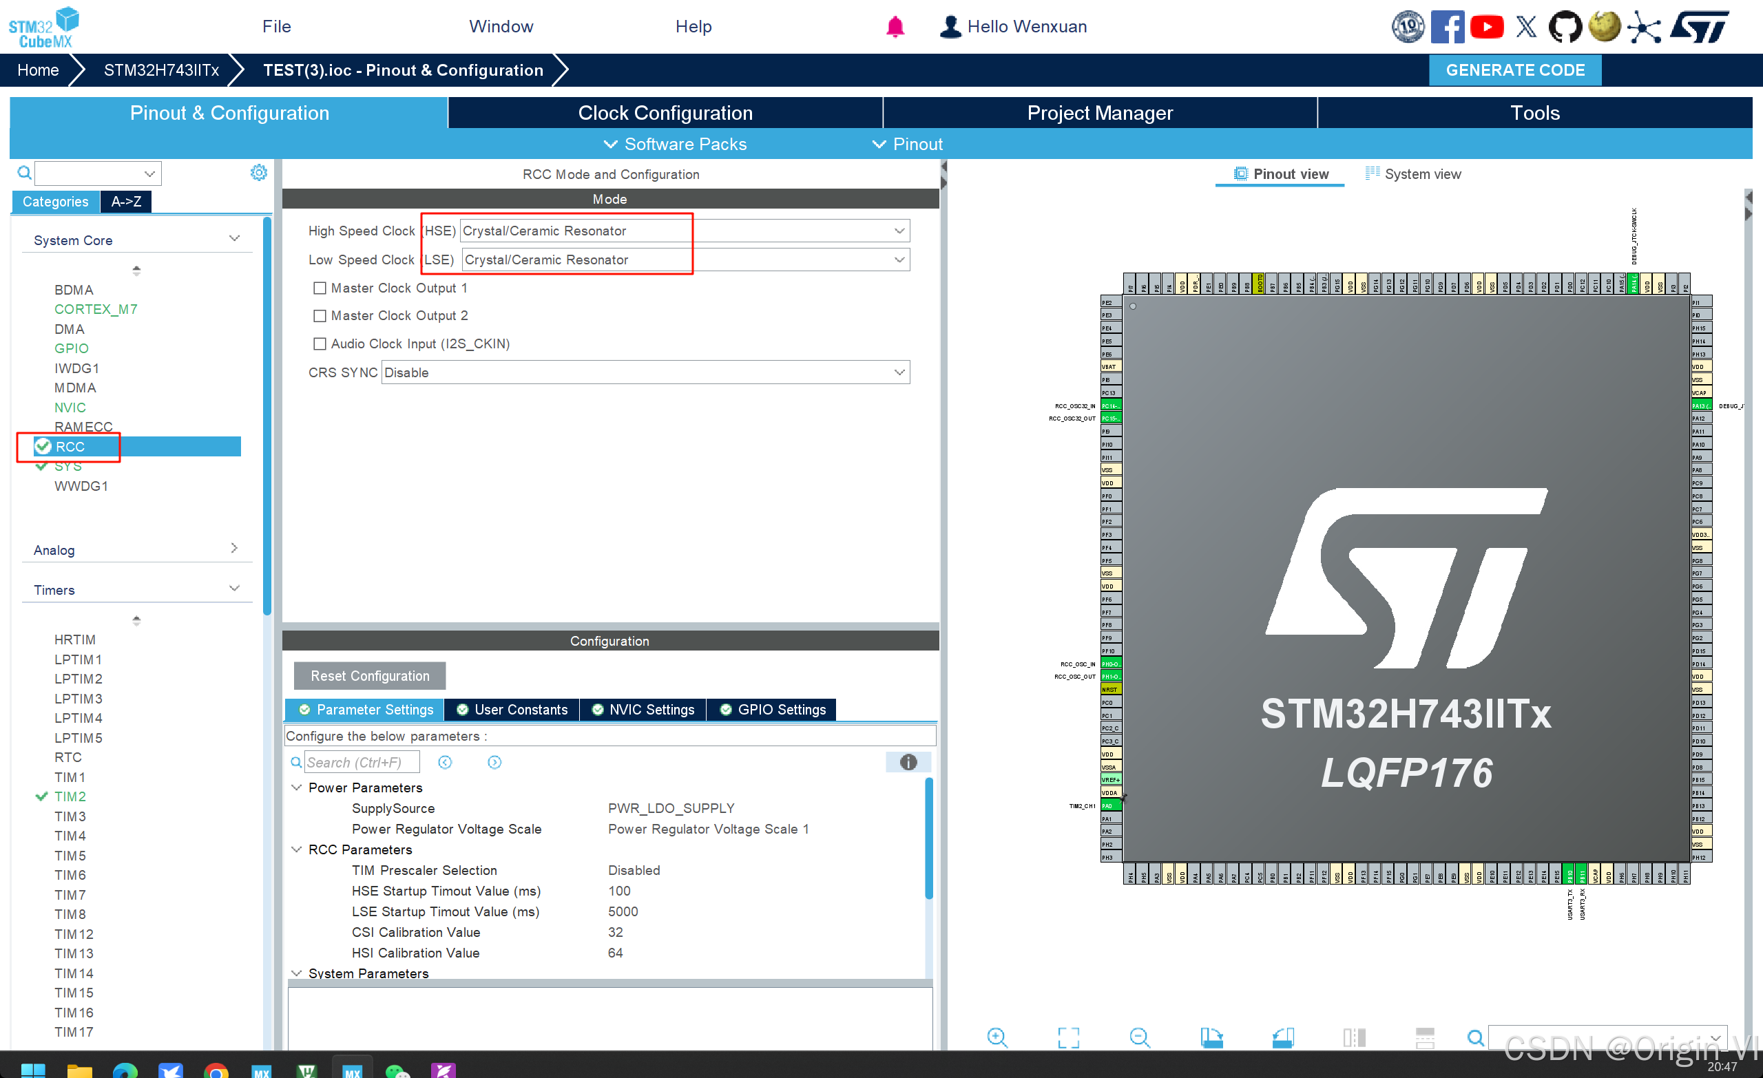Check Audio Clock Input (I2S_CKIN)

click(320, 344)
